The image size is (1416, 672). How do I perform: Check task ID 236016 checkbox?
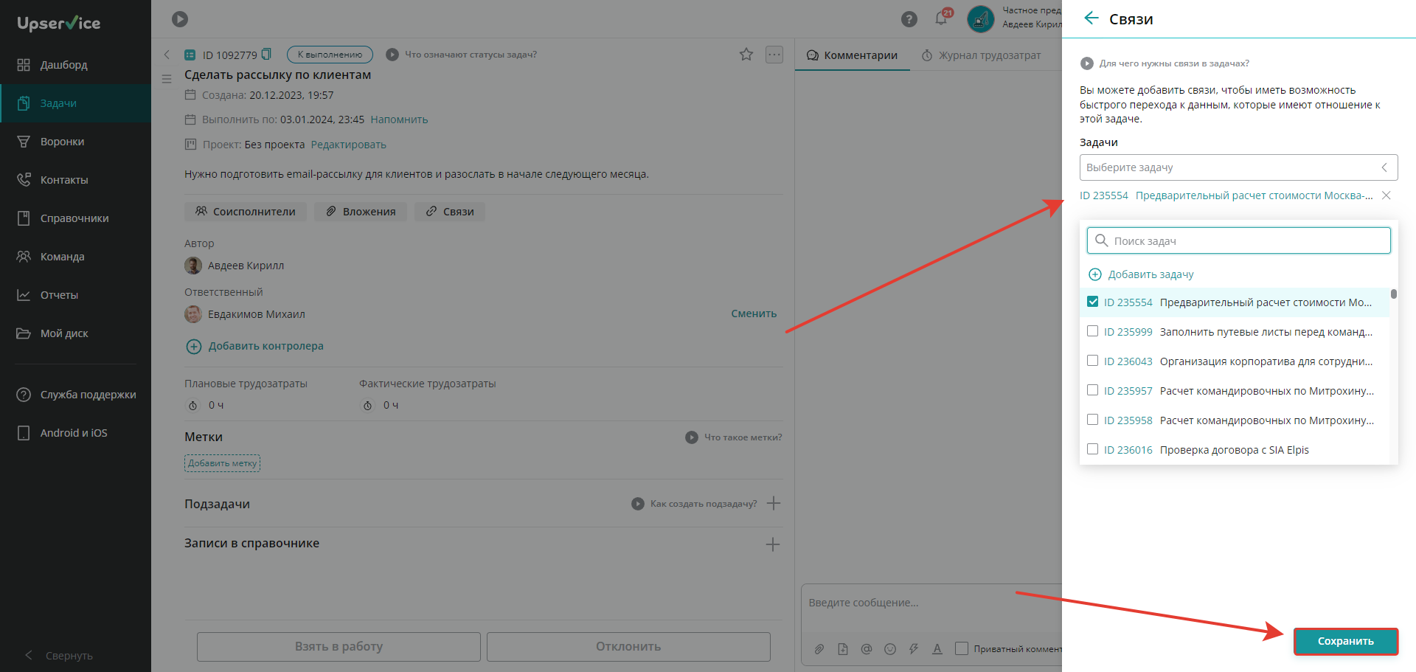pyautogui.click(x=1093, y=449)
